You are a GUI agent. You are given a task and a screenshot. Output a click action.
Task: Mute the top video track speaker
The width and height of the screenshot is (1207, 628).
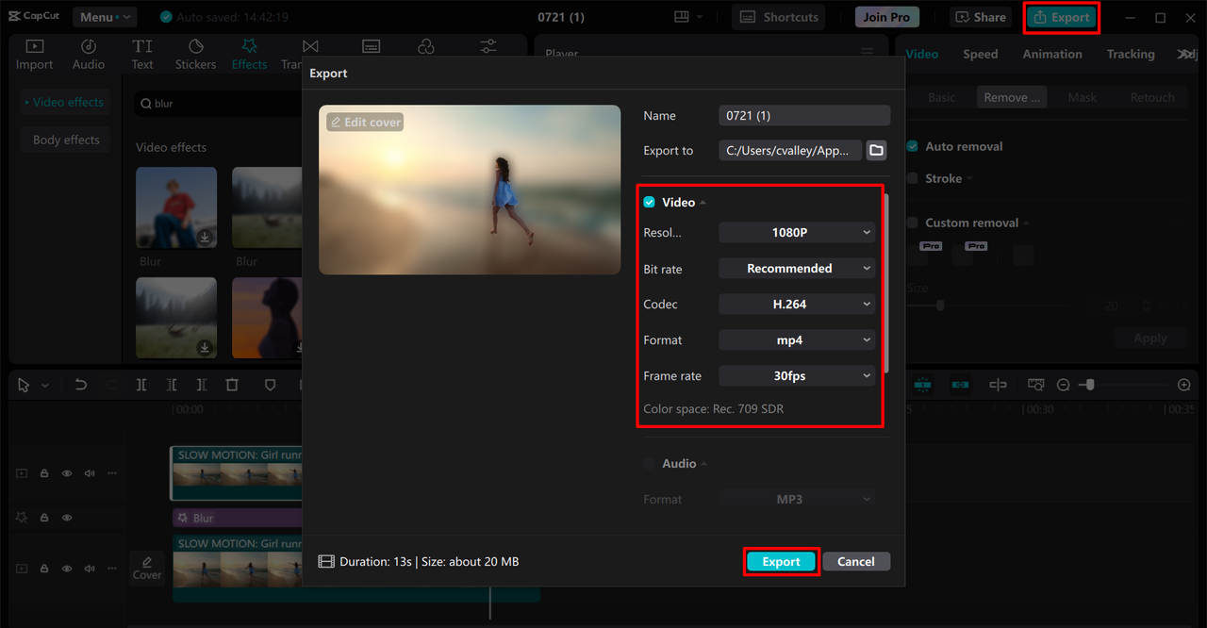click(x=90, y=473)
